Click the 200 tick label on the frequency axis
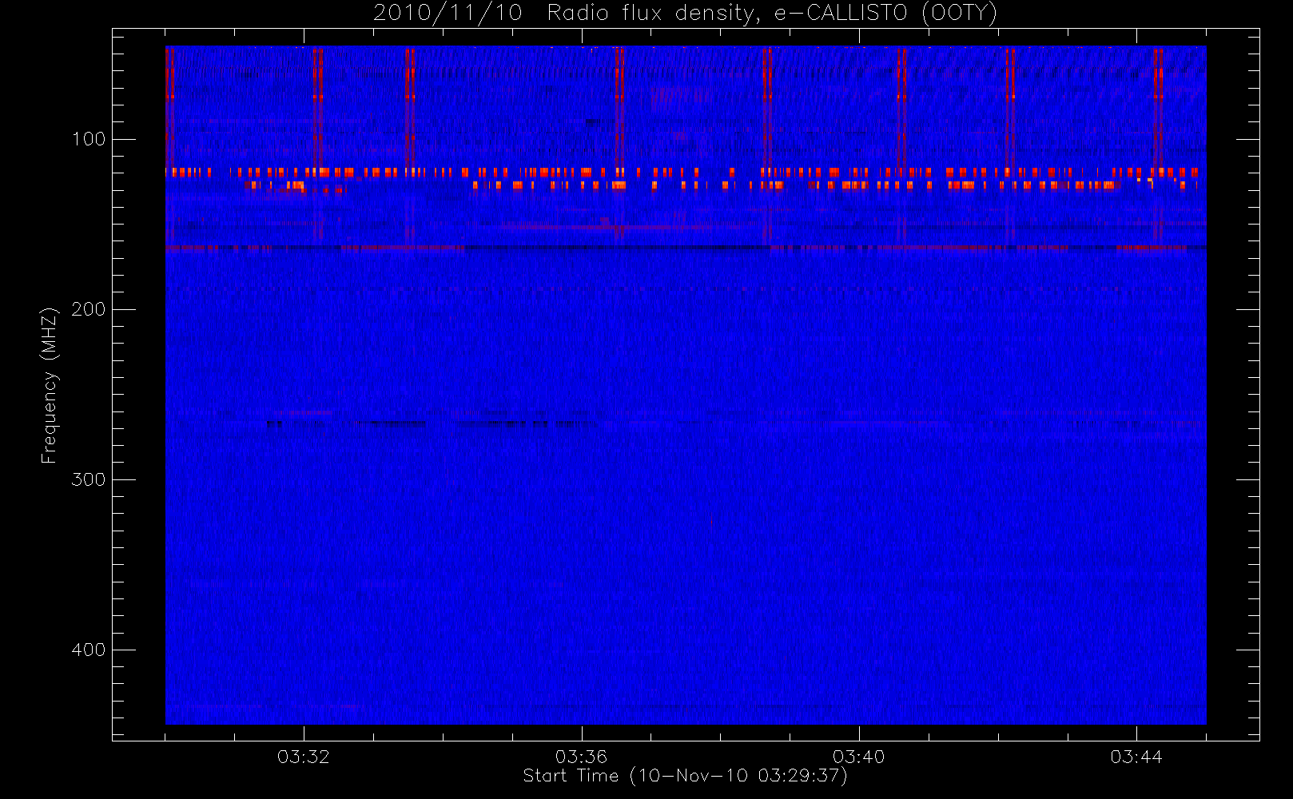This screenshot has width=1293, height=799. 89,309
